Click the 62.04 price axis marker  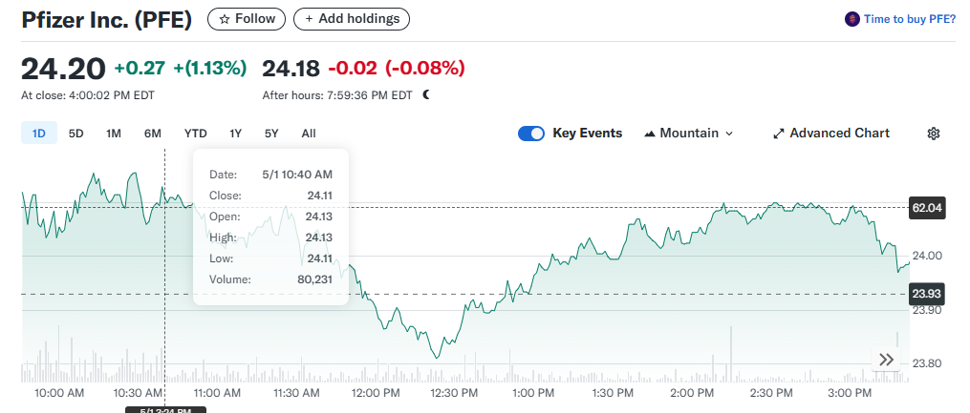pyautogui.click(x=927, y=208)
